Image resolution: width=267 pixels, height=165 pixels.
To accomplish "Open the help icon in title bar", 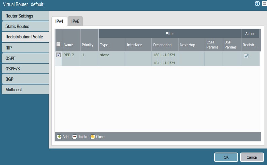I will click(x=257, y=4).
